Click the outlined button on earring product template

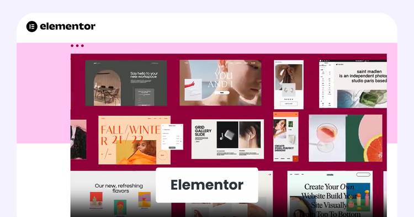click(x=289, y=104)
